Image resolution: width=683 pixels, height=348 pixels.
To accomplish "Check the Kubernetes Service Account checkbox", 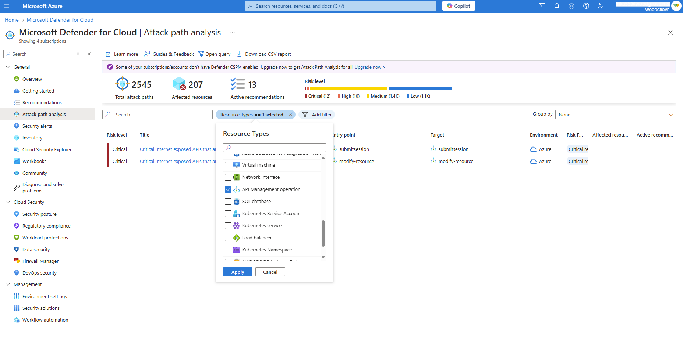I will (228, 214).
